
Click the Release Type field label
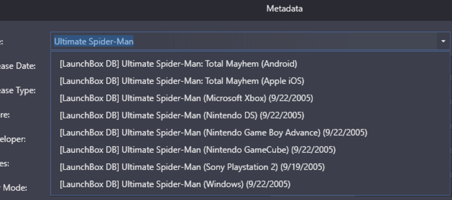pyautogui.click(x=18, y=90)
